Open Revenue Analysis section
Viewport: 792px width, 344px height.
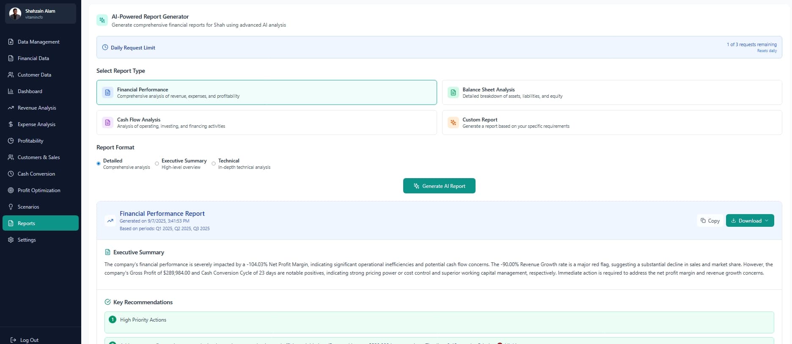(41, 108)
